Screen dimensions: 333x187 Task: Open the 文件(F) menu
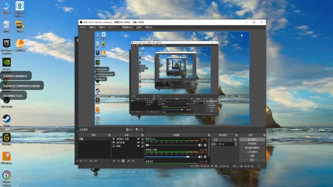tap(83, 28)
